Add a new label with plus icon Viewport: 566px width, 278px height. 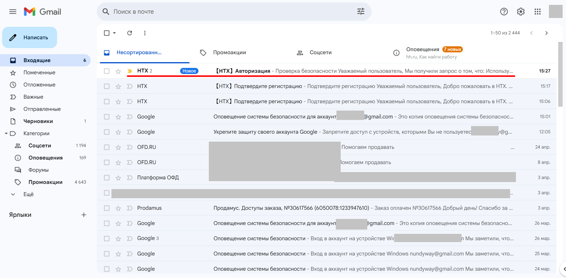click(x=84, y=215)
